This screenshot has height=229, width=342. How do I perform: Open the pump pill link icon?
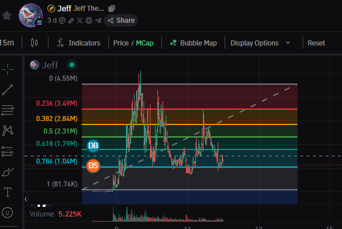71,20
